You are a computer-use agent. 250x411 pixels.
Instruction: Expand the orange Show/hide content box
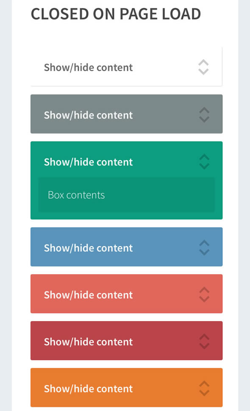coord(127,388)
